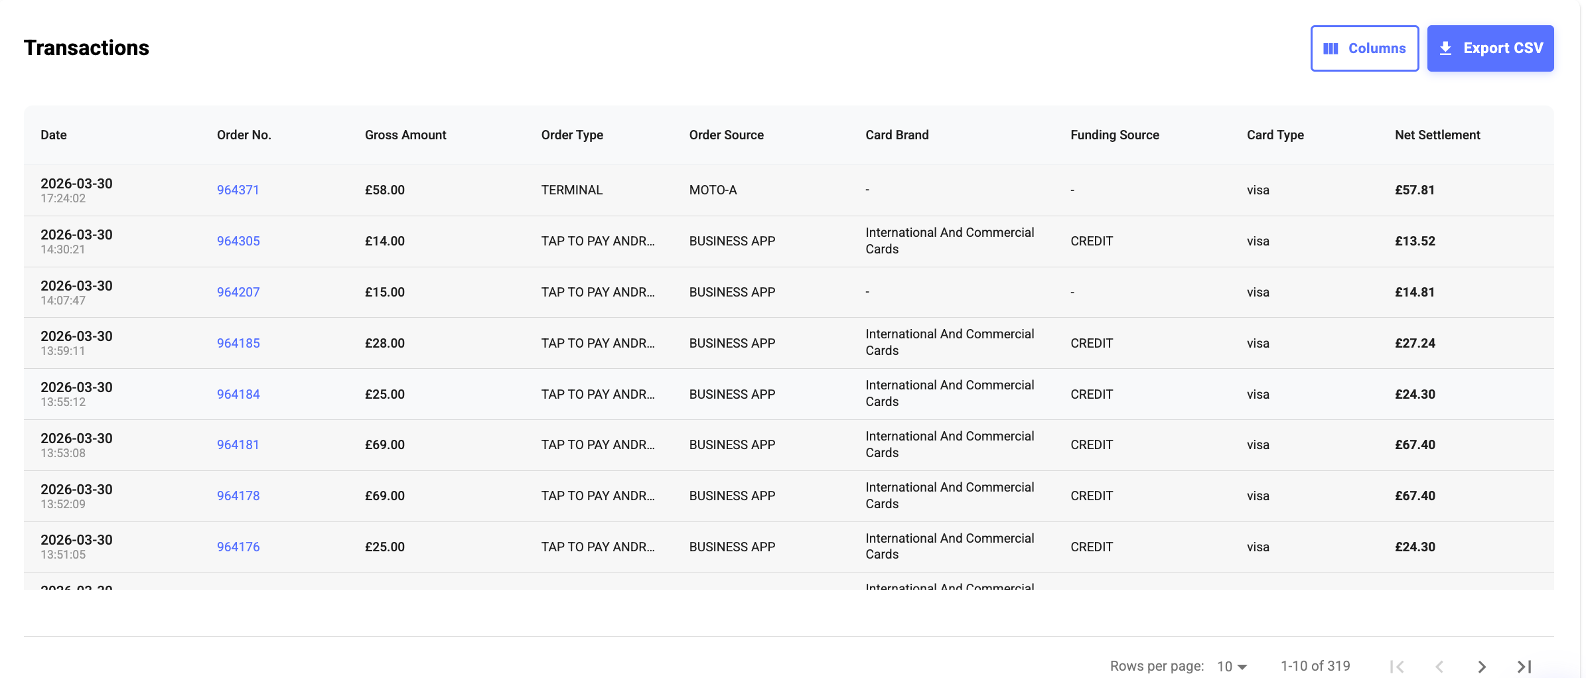The image size is (1586, 678).
Task: Click the Funding Source column header
Action: click(1115, 135)
